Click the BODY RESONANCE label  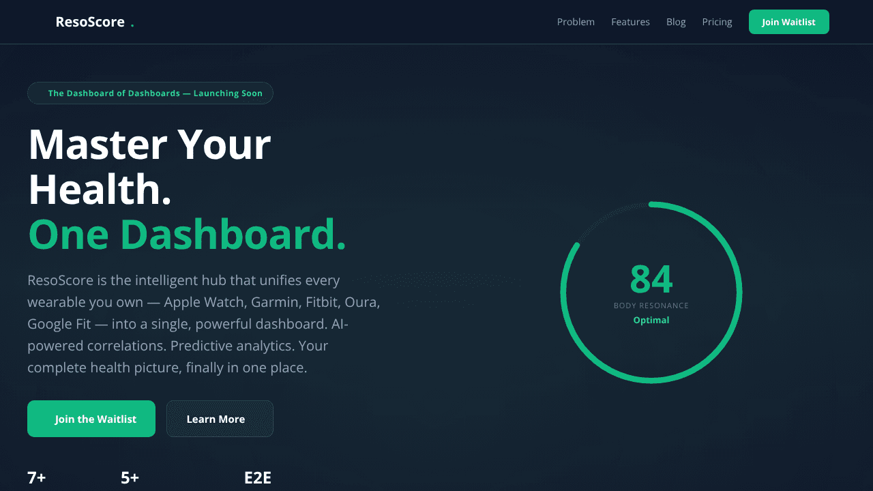(x=651, y=306)
